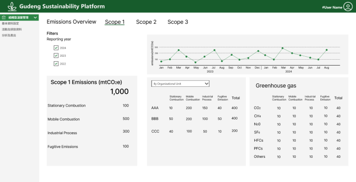Click the CCC row Total value 200
The height and width of the screenshot is (182, 356).
tap(235, 131)
